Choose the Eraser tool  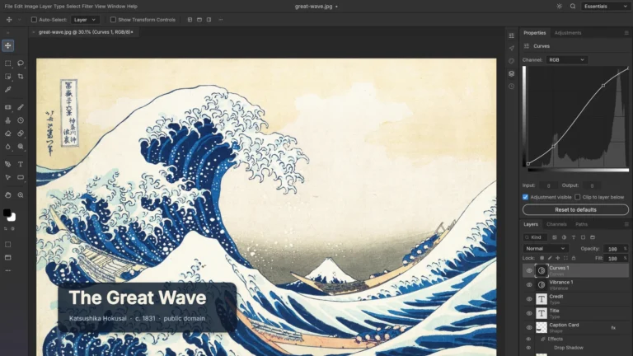point(7,133)
